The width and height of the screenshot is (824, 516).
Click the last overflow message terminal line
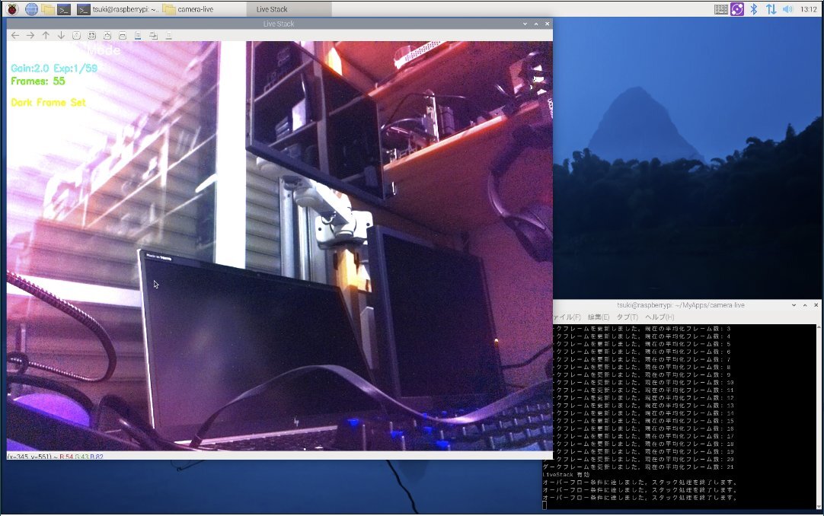(x=640, y=498)
